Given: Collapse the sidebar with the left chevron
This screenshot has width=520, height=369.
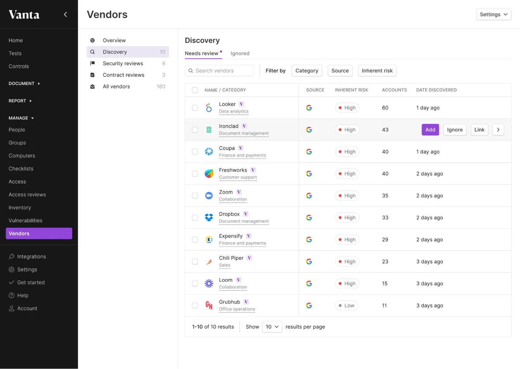Looking at the screenshot, I should coord(65,15).
